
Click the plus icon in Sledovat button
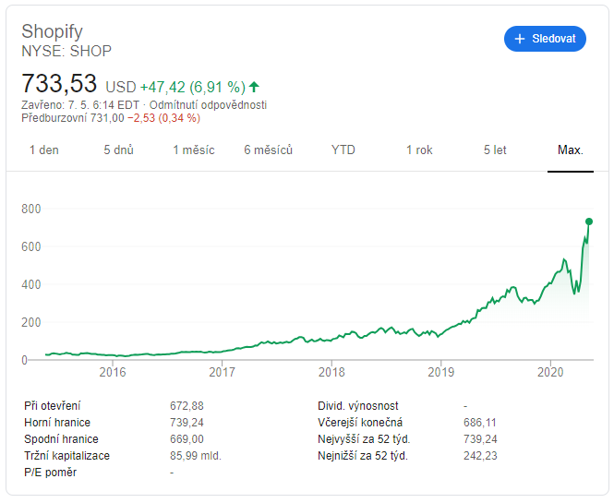[519, 39]
